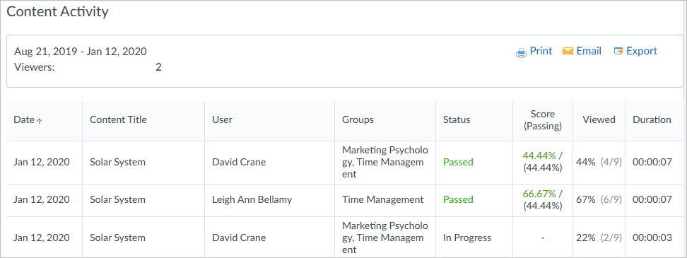Select Leigh Ann Bellamy user cell
The image size is (687, 258).
click(252, 200)
